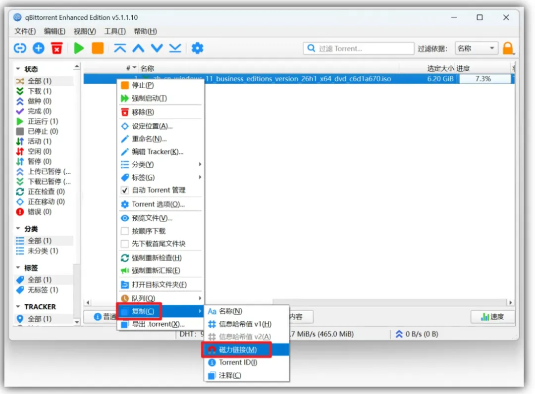Expand the 分类(Y) submenu
The image size is (535, 394).
tap(160, 165)
